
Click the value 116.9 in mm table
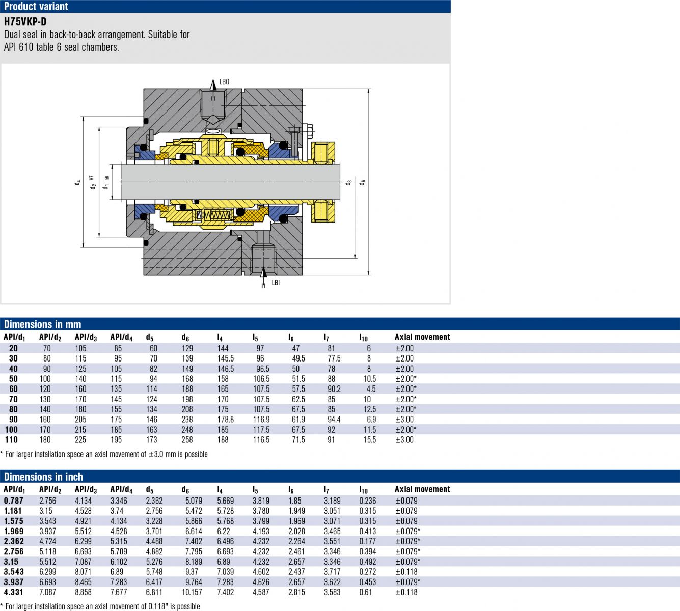point(261,420)
